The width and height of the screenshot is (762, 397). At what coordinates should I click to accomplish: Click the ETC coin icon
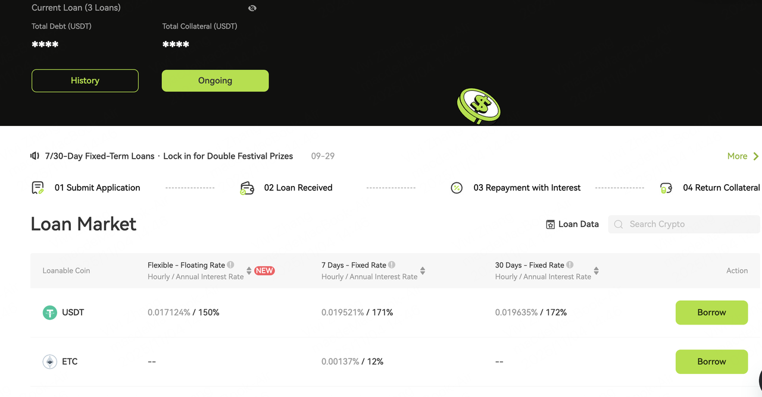click(50, 361)
